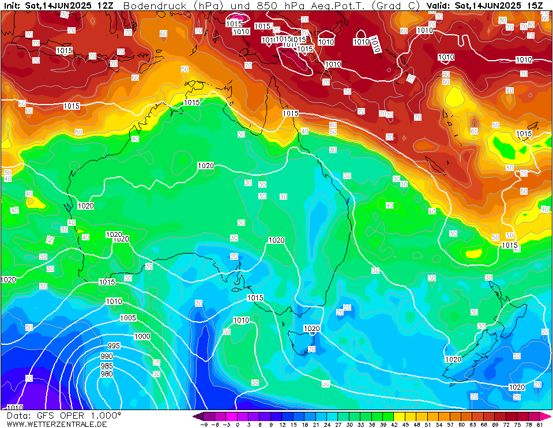553x428 pixels.
Task: Pick the bright green legend swatch between 39 and 42
Action: click(389, 416)
